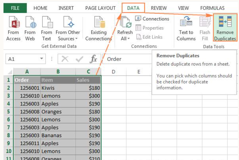This screenshot has height=160, width=239.
Task: Click Remove Duplicates button
Action: click(x=225, y=28)
